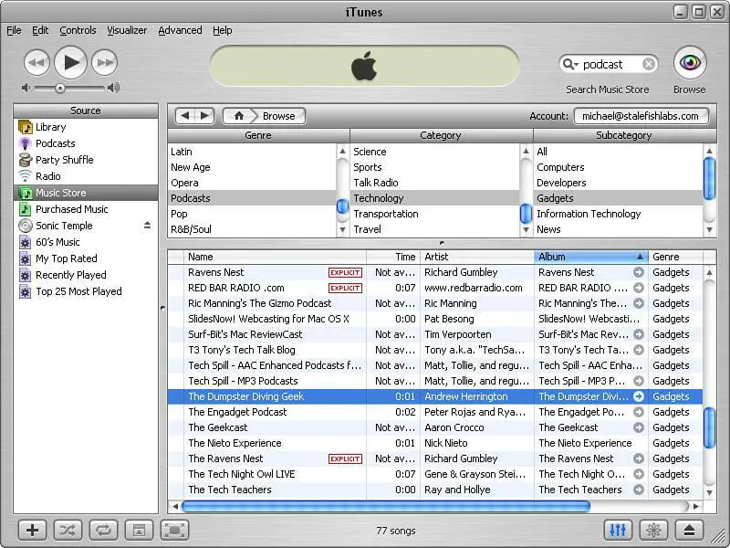Adjust the volume slider knob
The width and height of the screenshot is (730, 548).
pos(60,88)
